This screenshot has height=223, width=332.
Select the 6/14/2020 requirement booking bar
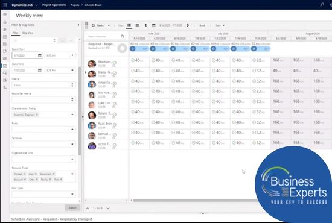139,49
